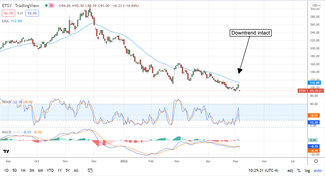
Task: Open the USD currency dropdown
Action: 316,5
